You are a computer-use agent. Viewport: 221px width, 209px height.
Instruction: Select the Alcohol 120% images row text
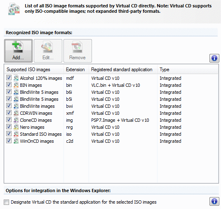click(x=41, y=78)
